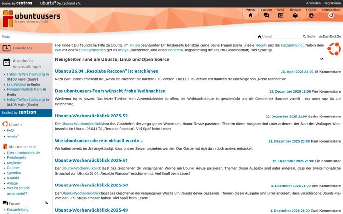Click the Ubuntu icon in sidebar section
Image resolution: width=343 pixels, height=214 pixels.
tap(5, 124)
